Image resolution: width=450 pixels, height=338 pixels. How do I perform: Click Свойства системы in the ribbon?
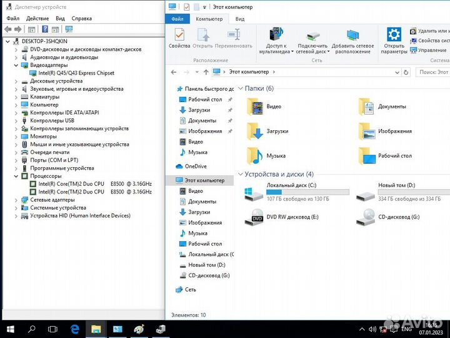point(429,41)
